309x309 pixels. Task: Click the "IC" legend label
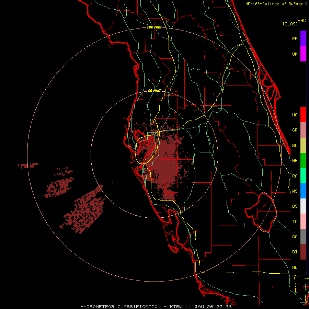point(295,222)
